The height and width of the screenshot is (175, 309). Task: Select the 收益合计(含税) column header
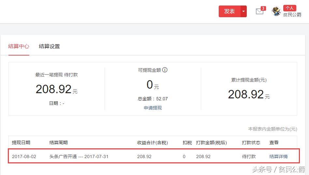coord(153,143)
